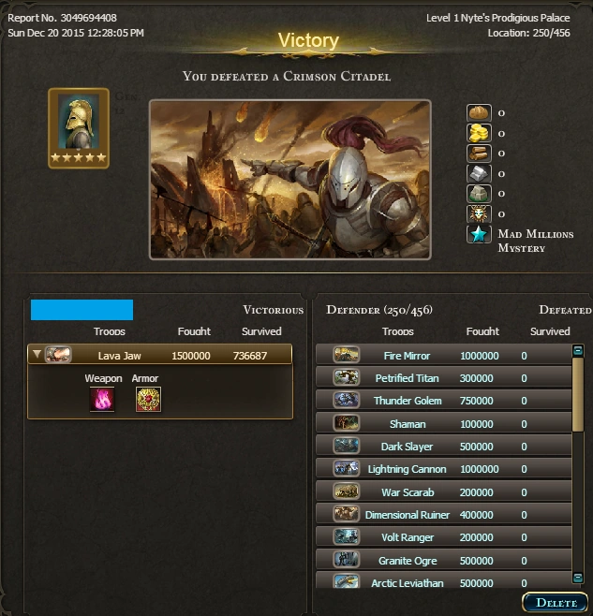Image resolution: width=593 pixels, height=616 pixels.
Task: Collapse the Lava Jaw troop row
Action: [x=37, y=354]
